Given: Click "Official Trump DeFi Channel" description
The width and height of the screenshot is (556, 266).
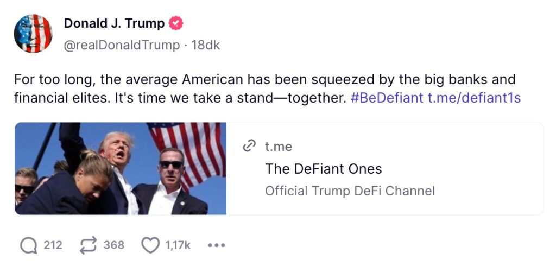Looking at the screenshot, I should (350, 191).
